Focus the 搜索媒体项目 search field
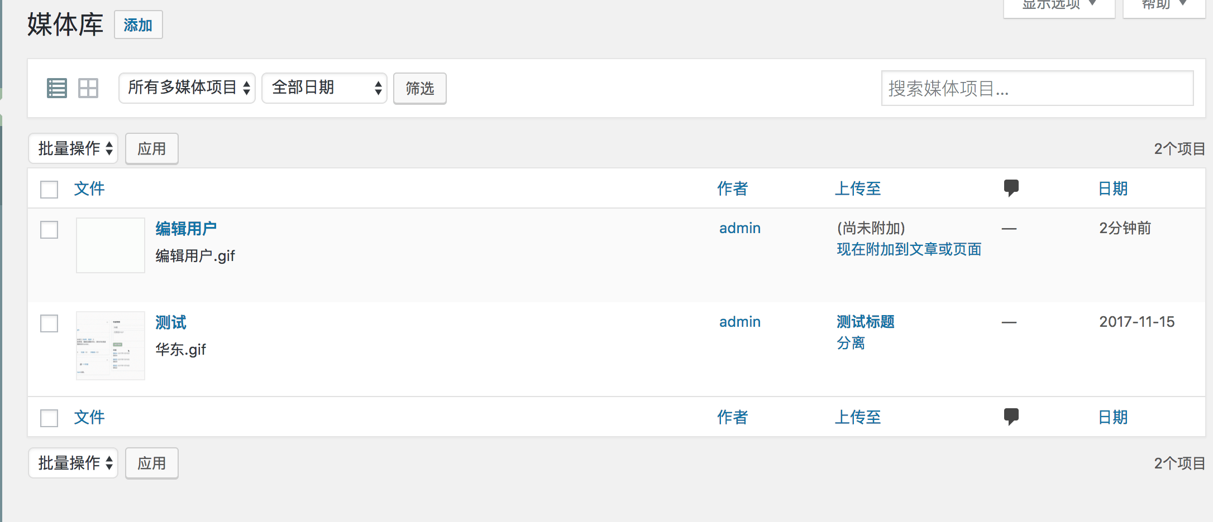1213x522 pixels. pos(1037,88)
